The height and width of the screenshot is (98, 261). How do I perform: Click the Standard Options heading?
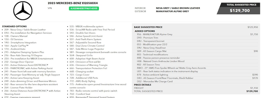pos(14,26)
